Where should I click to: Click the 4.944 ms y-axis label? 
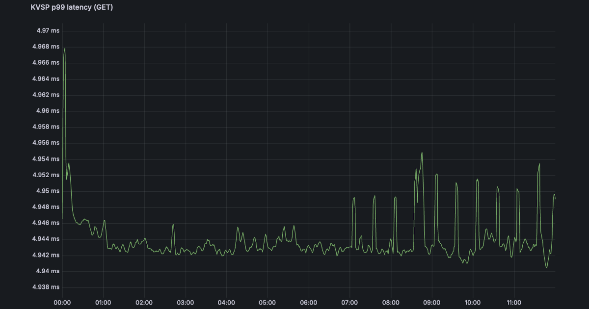click(x=46, y=239)
